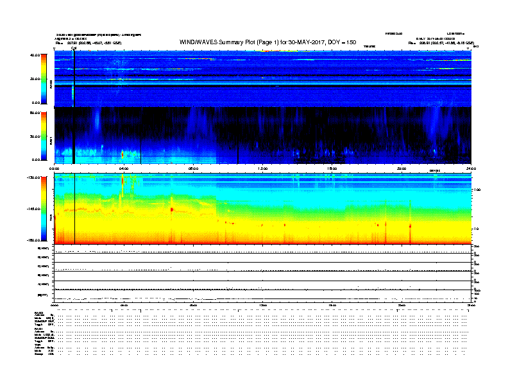Click 20:00 on the axis below RAD1

402,168
